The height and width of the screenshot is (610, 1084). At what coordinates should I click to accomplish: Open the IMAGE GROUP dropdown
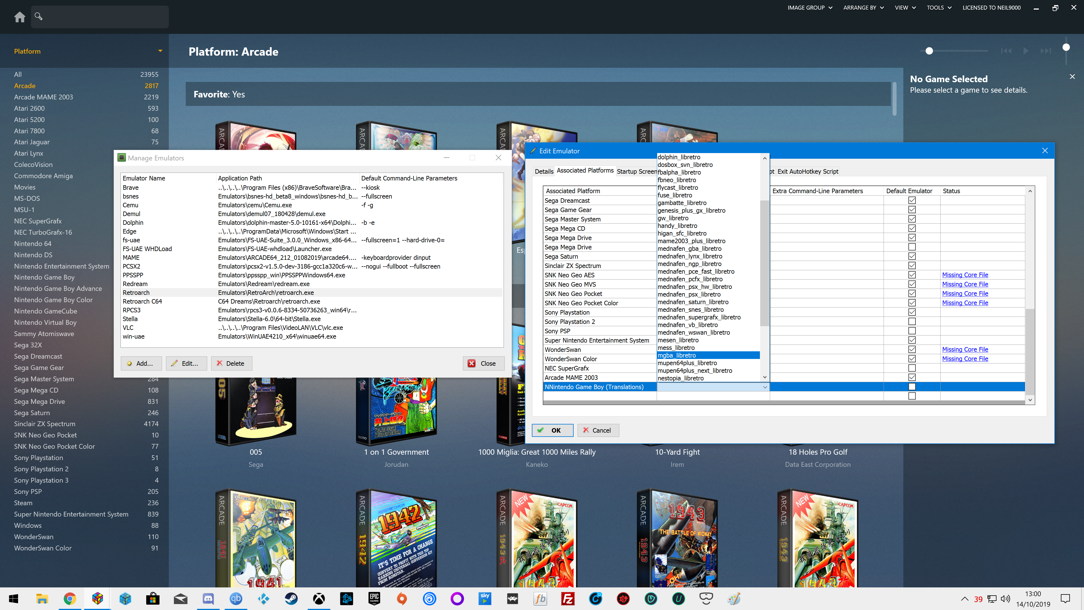click(x=810, y=8)
